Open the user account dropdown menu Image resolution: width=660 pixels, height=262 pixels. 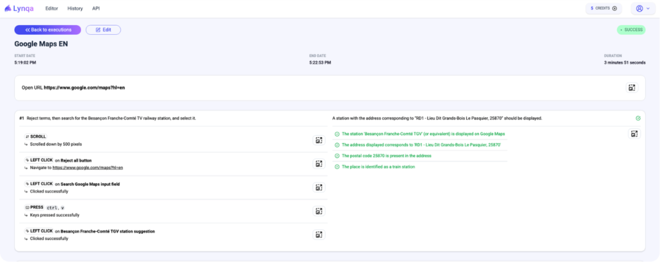click(643, 8)
